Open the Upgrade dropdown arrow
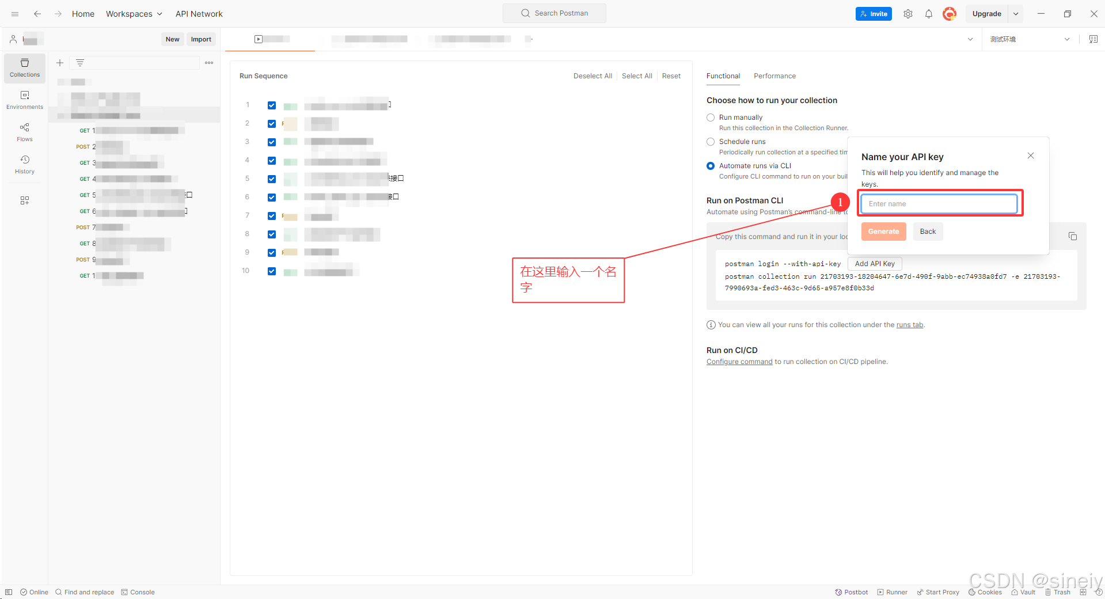 [1016, 14]
